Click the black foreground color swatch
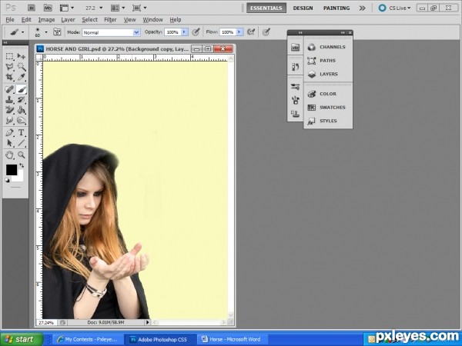 pyautogui.click(x=12, y=170)
